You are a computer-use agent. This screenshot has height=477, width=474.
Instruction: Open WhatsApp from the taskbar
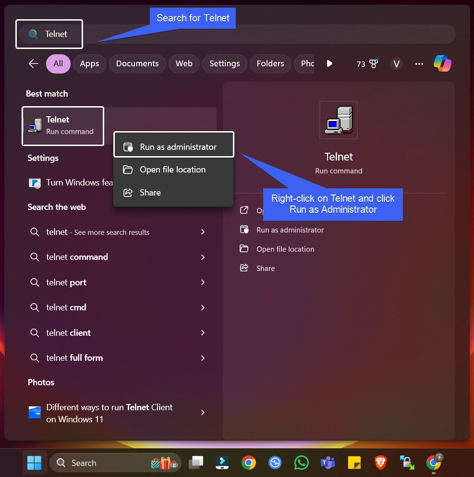pos(301,463)
